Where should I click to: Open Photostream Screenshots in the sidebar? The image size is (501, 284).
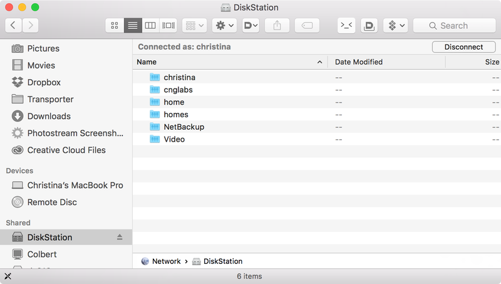click(67, 134)
